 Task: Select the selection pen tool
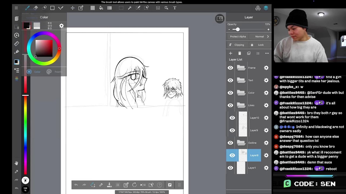(138, 8)
